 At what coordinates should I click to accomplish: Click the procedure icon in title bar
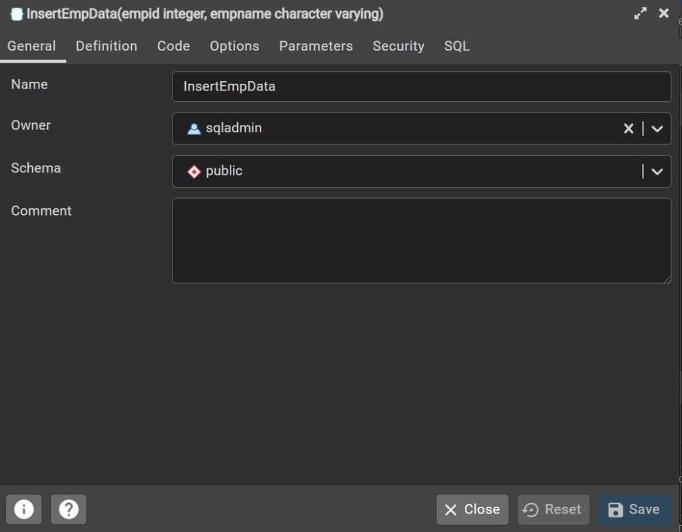[x=17, y=14]
